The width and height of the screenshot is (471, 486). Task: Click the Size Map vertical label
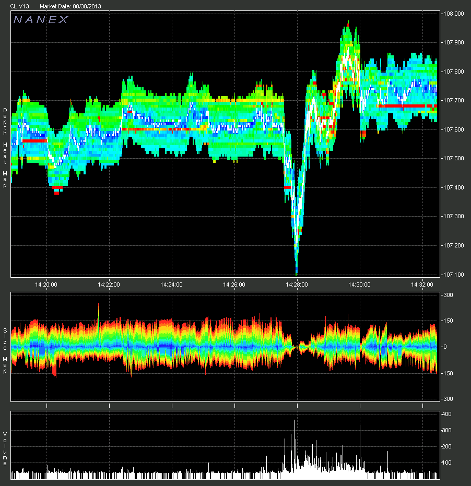click(5, 351)
